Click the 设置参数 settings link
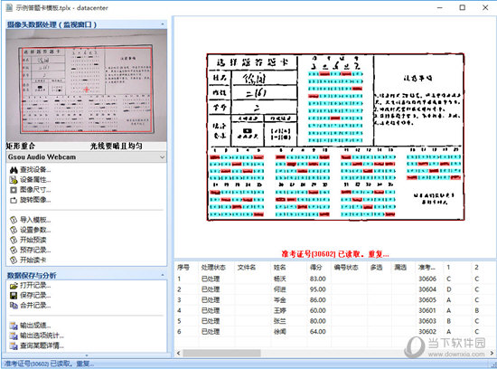Screen dimensions: 497x369 click(35, 230)
